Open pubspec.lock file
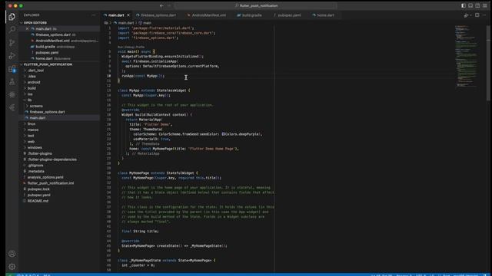This screenshot has height=276, width=492. (x=38, y=189)
